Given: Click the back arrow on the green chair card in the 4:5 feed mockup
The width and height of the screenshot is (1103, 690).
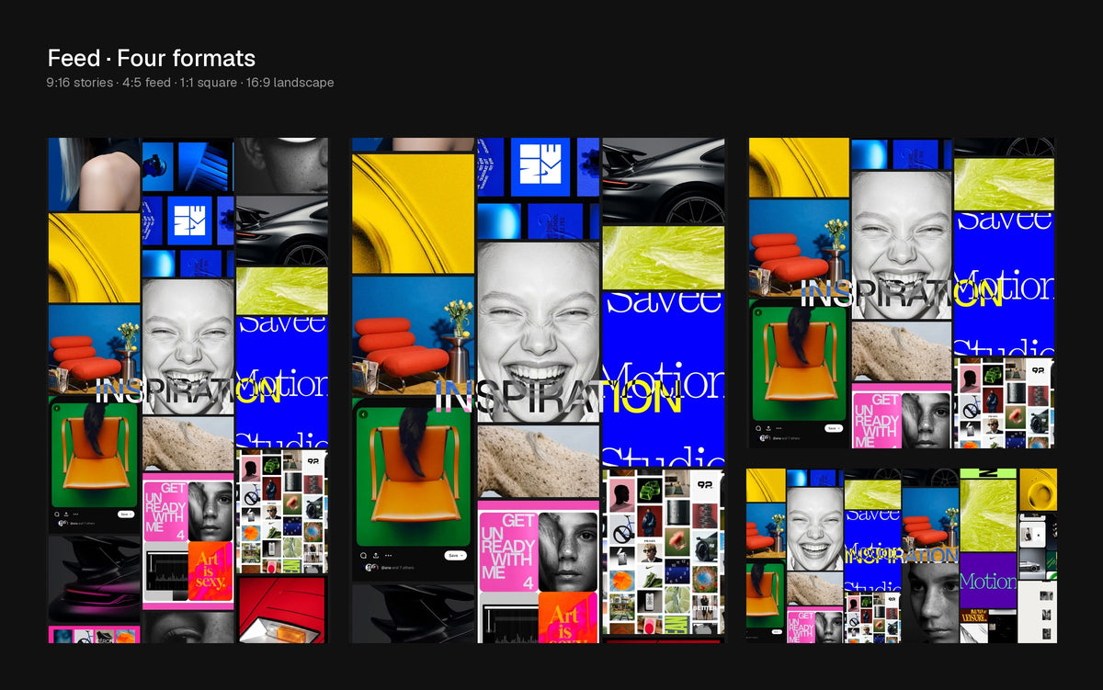Looking at the screenshot, I should (x=363, y=414).
